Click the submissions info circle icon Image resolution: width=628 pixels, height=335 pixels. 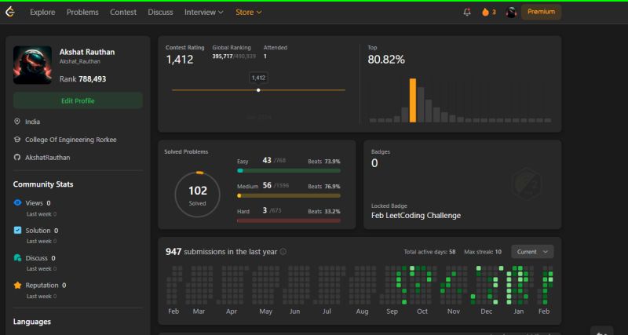pyautogui.click(x=283, y=252)
